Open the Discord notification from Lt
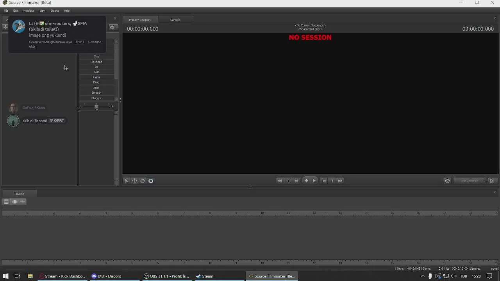 pos(57,34)
